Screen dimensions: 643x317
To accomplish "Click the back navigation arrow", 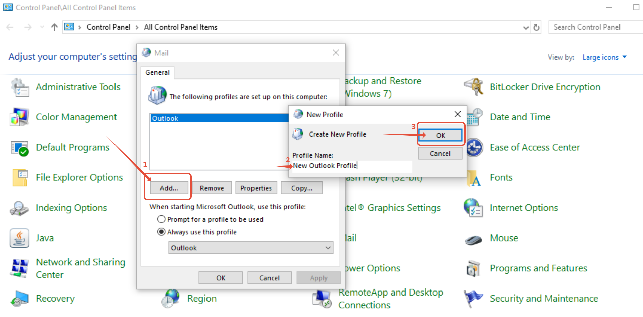I will coord(10,27).
